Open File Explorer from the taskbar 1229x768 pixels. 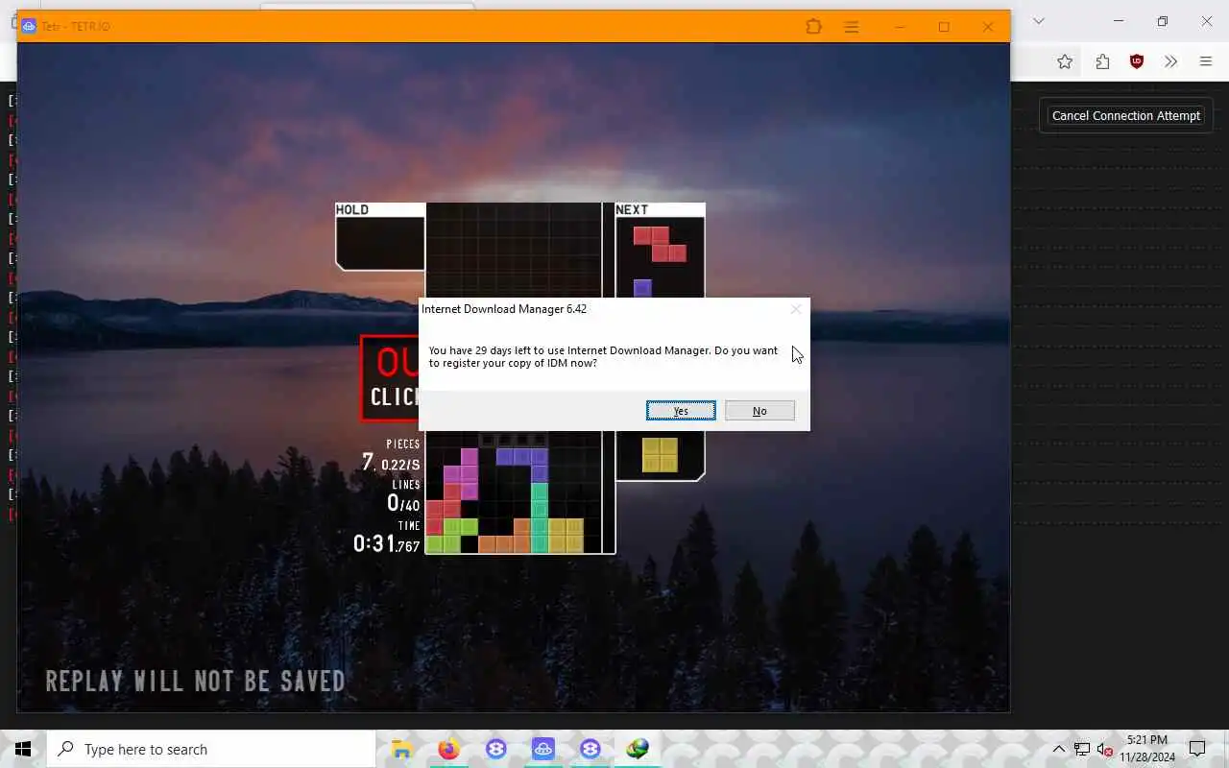pos(401,749)
